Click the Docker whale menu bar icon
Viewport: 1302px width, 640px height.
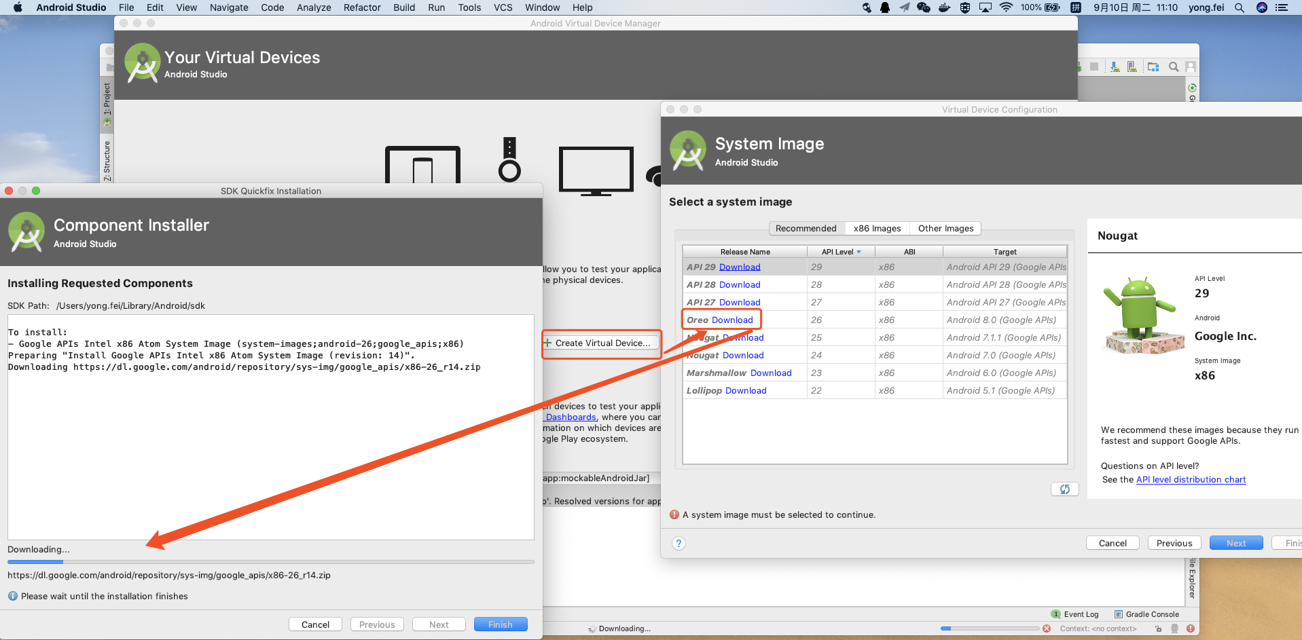[944, 7]
